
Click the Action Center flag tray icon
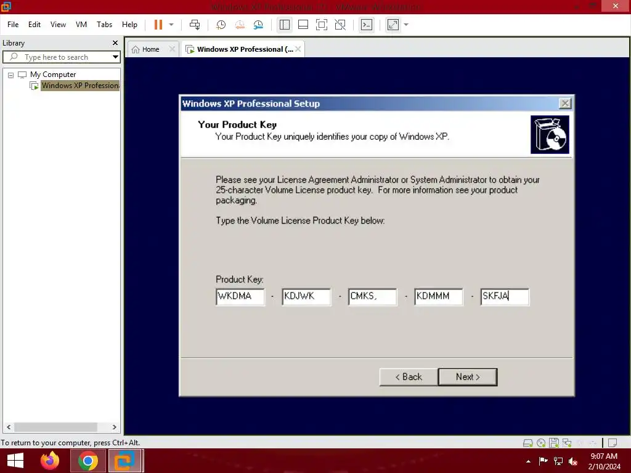[x=543, y=461]
